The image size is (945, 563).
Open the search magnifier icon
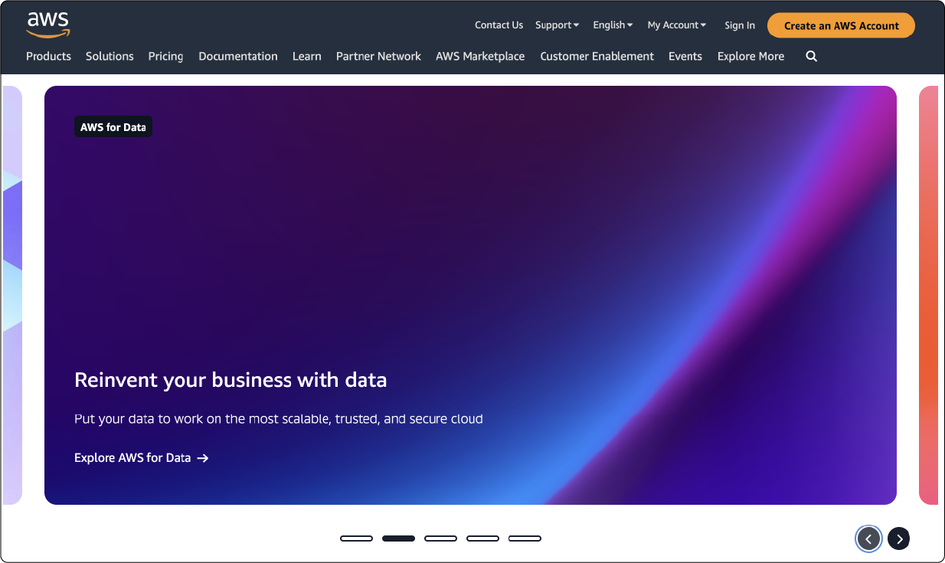(812, 56)
